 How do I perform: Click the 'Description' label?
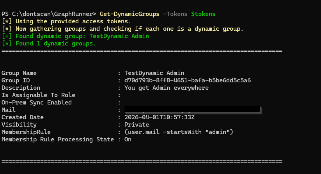(x=21, y=88)
